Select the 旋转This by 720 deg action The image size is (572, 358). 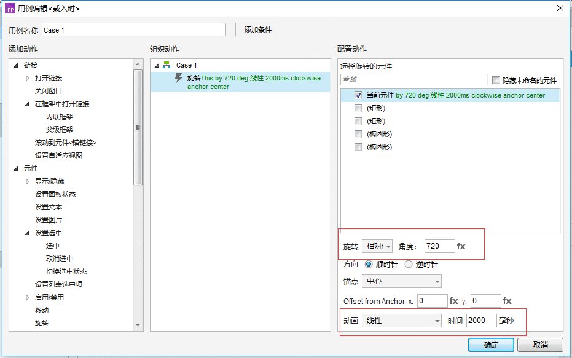pos(240,82)
